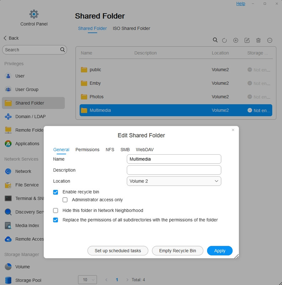Switch to the SMB tab
Screen dimensions: 282x285
click(125, 150)
